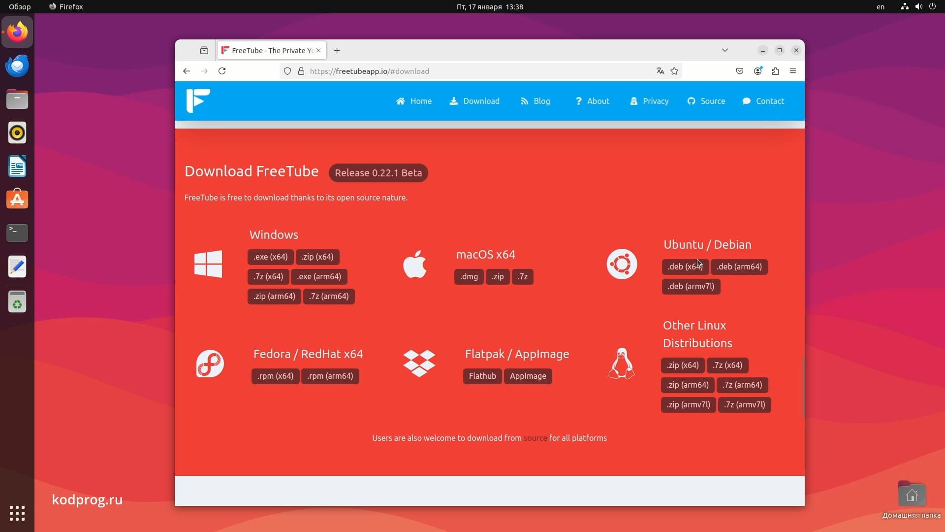Click the Fedora logo icon
Image resolution: width=945 pixels, height=532 pixels.
[x=210, y=364]
